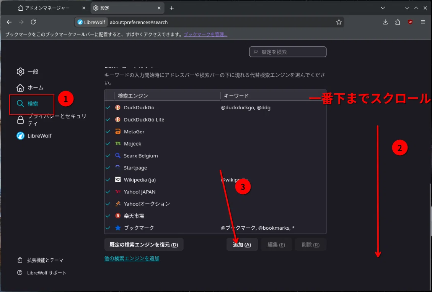Click the reload page icon
Viewport: 432px width, 292px height.
(x=33, y=22)
